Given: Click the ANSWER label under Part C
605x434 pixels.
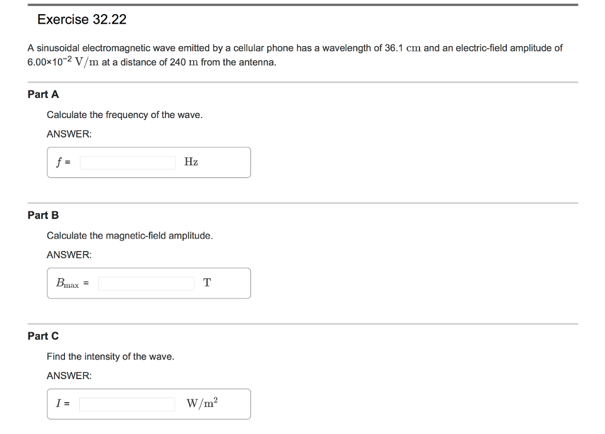Looking at the screenshot, I should tap(69, 375).
